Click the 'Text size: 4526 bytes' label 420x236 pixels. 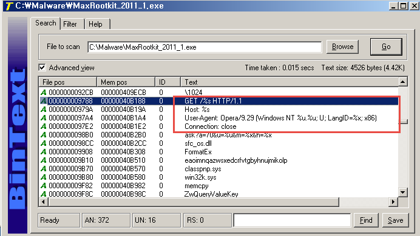tap(363, 68)
